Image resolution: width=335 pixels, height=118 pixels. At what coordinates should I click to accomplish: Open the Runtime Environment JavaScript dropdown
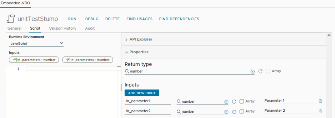(36, 43)
